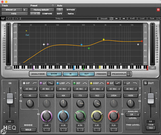Screen dimensions: 161x135
Task: Toggle the blue LMF band on/off
Action: [58, 83]
